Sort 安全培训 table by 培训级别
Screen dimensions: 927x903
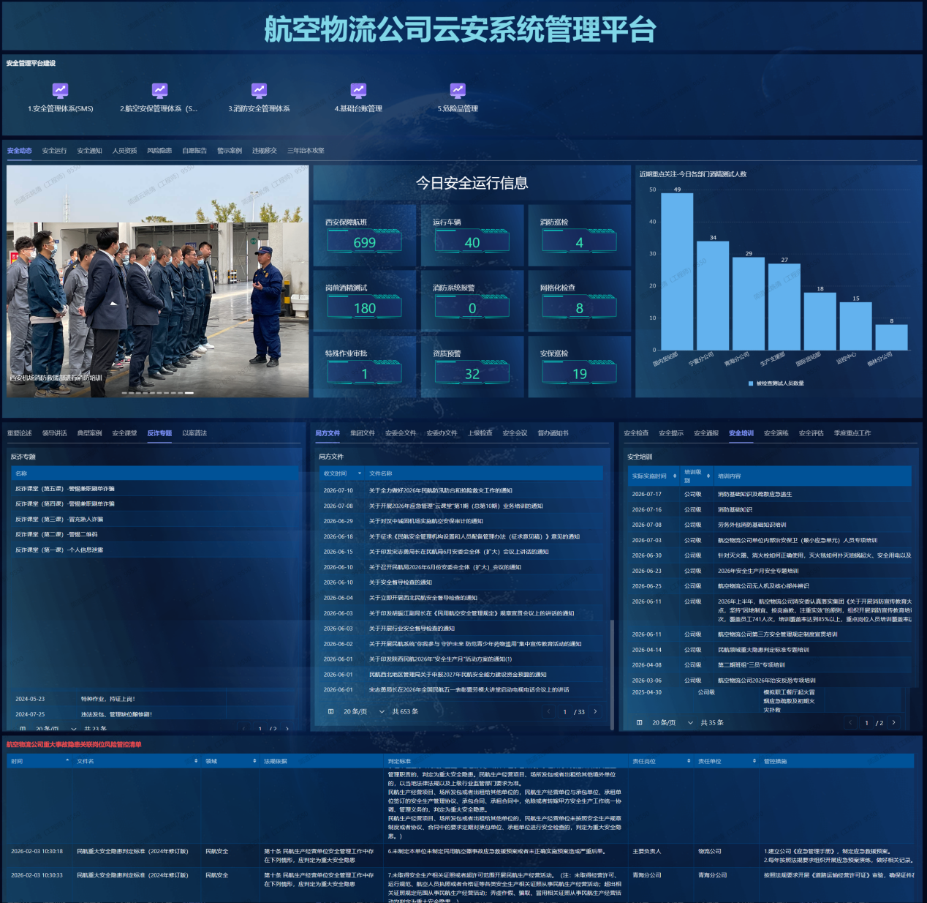[x=708, y=476]
